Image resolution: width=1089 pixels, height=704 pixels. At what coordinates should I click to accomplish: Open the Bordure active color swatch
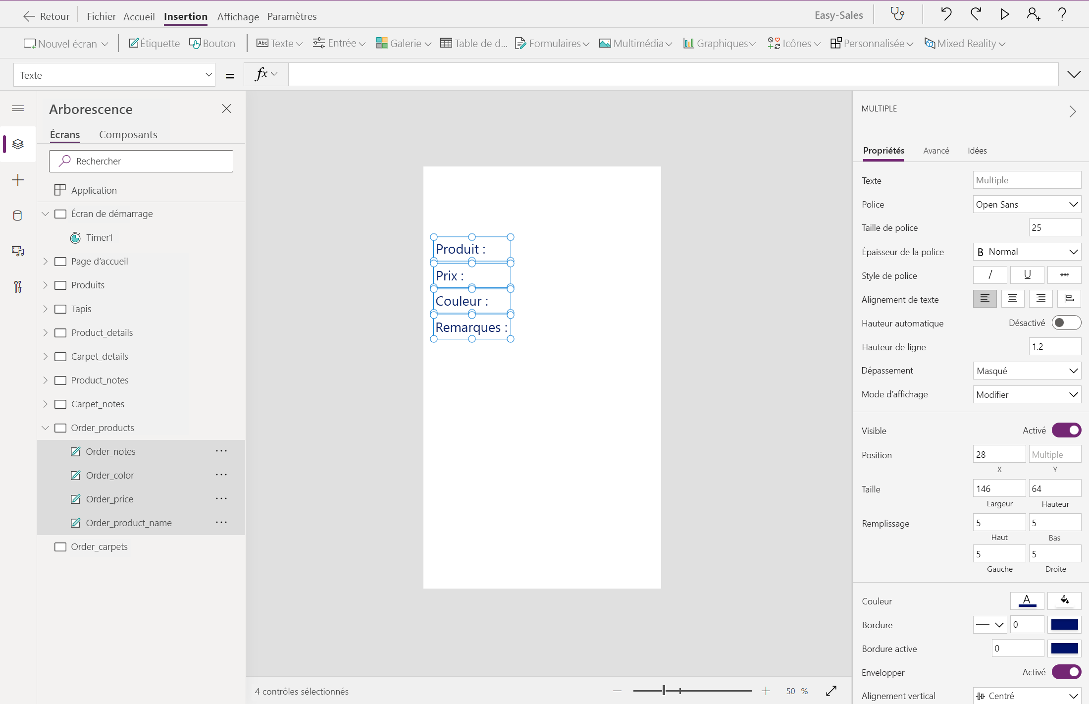tap(1064, 648)
